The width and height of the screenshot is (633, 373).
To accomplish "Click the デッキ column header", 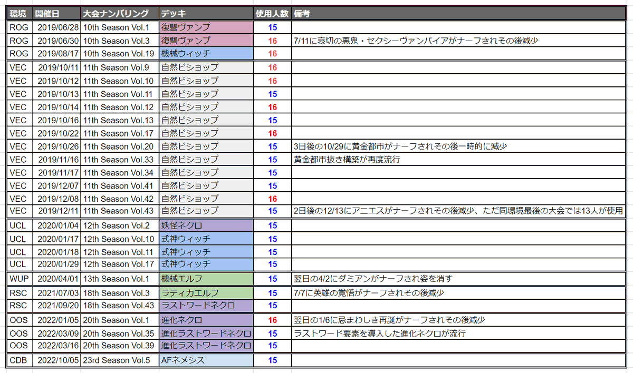I will (206, 13).
